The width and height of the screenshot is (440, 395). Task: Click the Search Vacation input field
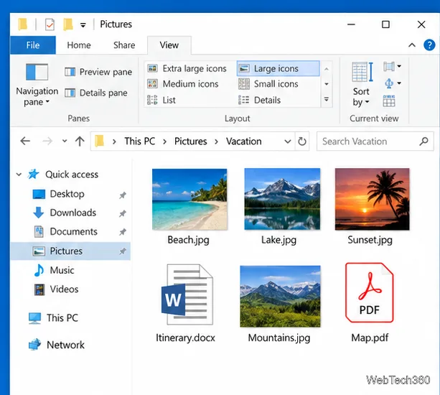tap(375, 141)
